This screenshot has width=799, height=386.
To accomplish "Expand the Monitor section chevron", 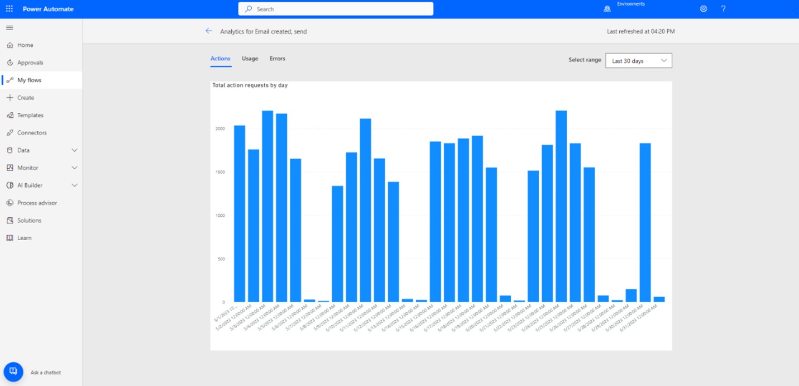I will click(x=74, y=168).
